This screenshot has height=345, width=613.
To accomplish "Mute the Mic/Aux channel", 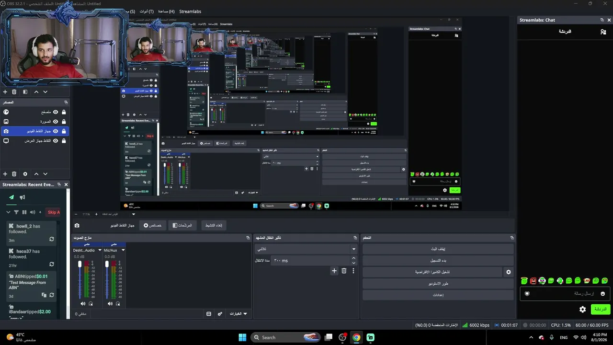I will (x=110, y=304).
